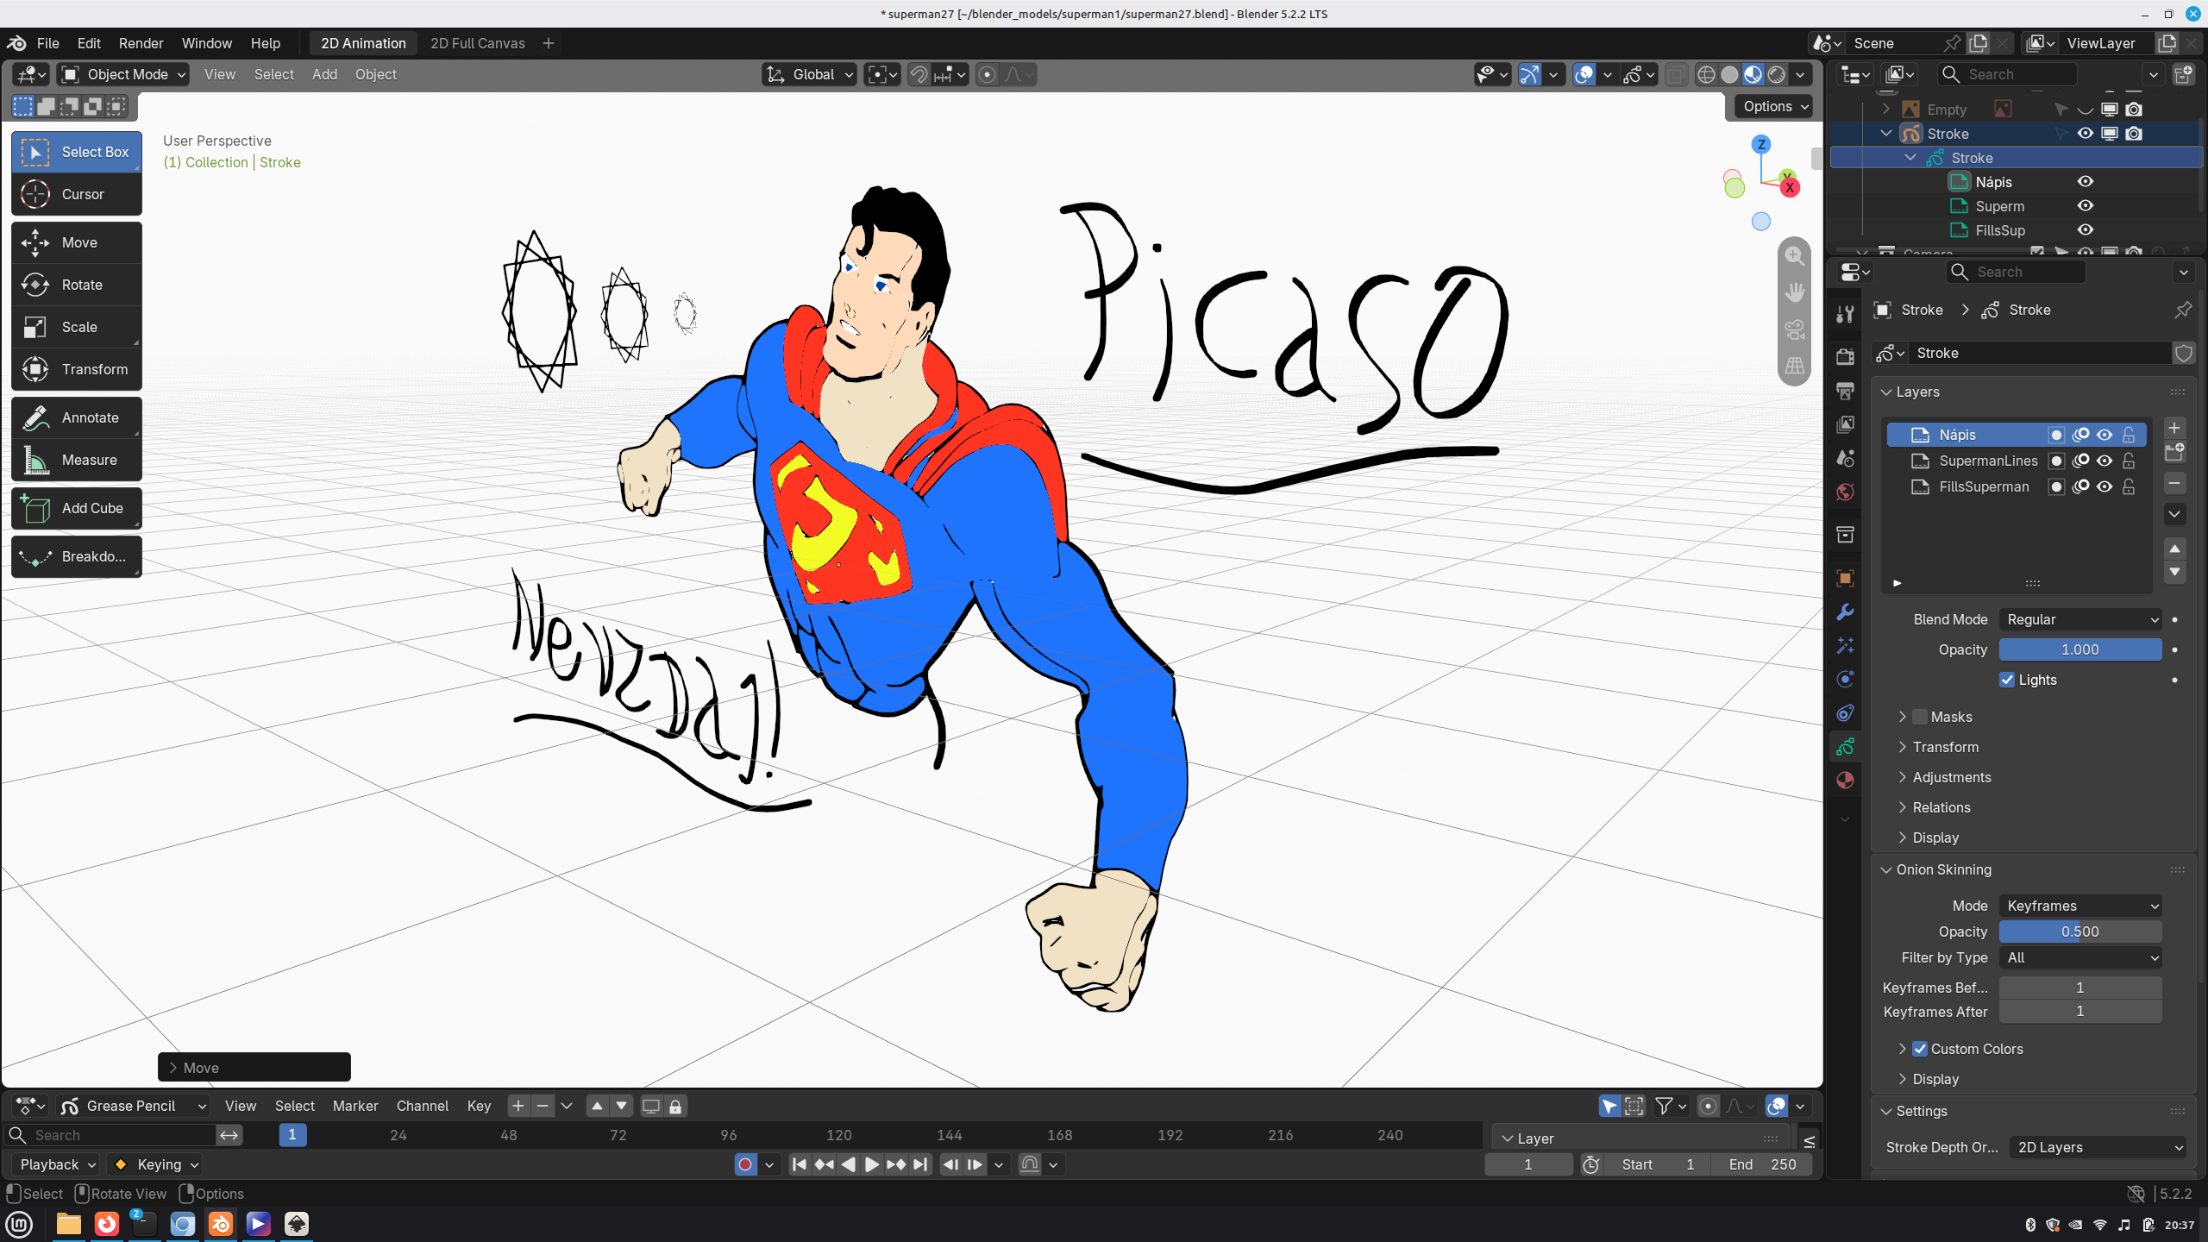Image resolution: width=2208 pixels, height=1242 pixels.
Task: Disable the Custom Colors checkbox
Action: 1920,1049
